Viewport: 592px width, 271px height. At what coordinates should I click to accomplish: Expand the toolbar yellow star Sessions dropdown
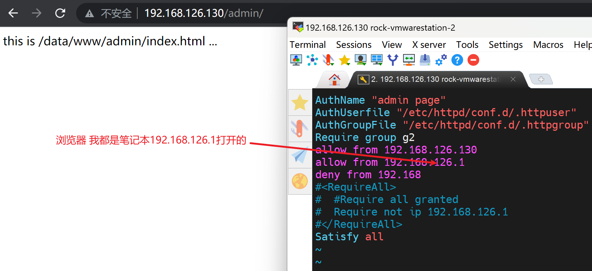point(345,60)
